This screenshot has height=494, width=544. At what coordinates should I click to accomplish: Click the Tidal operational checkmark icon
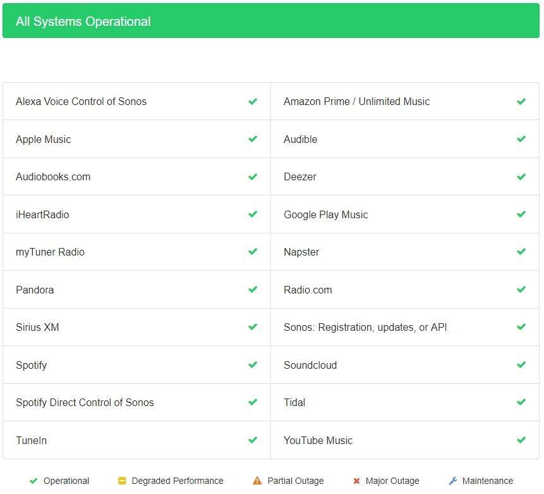pyautogui.click(x=521, y=402)
